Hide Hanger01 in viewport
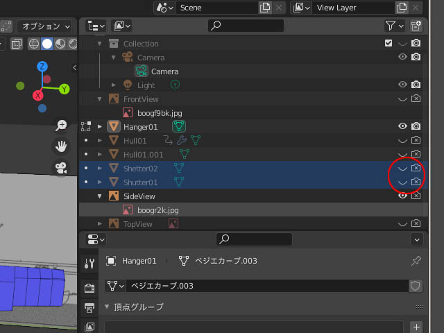The height and width of the screenshot is (333, 444). pos(402,126)
